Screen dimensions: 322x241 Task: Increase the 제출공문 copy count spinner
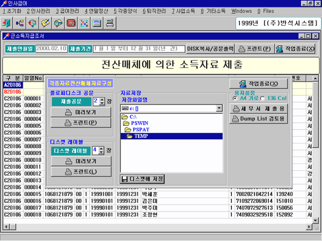pos(102,99)
